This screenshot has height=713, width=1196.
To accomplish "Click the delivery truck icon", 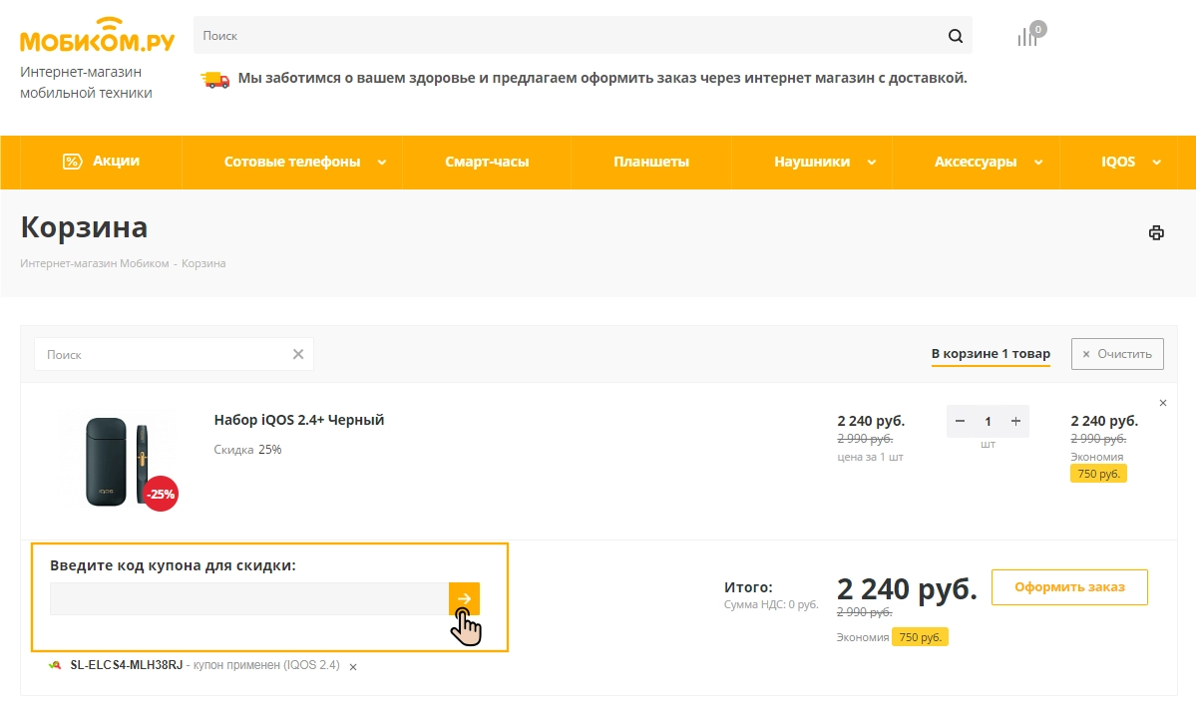I will [x=215, y=79].
